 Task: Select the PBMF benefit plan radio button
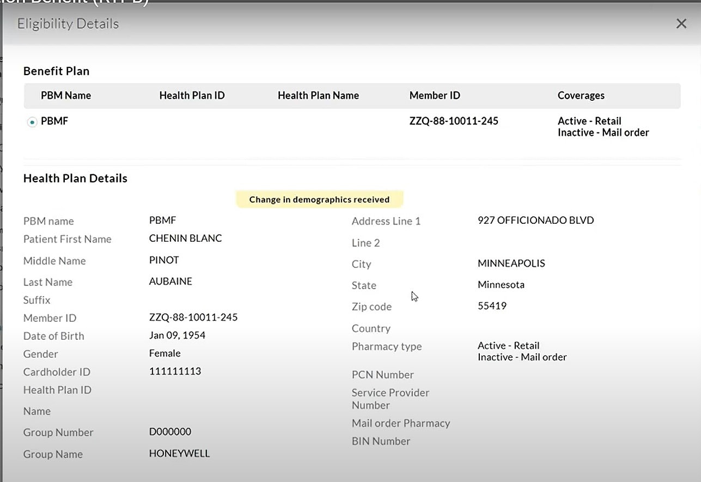coord(32,123)
